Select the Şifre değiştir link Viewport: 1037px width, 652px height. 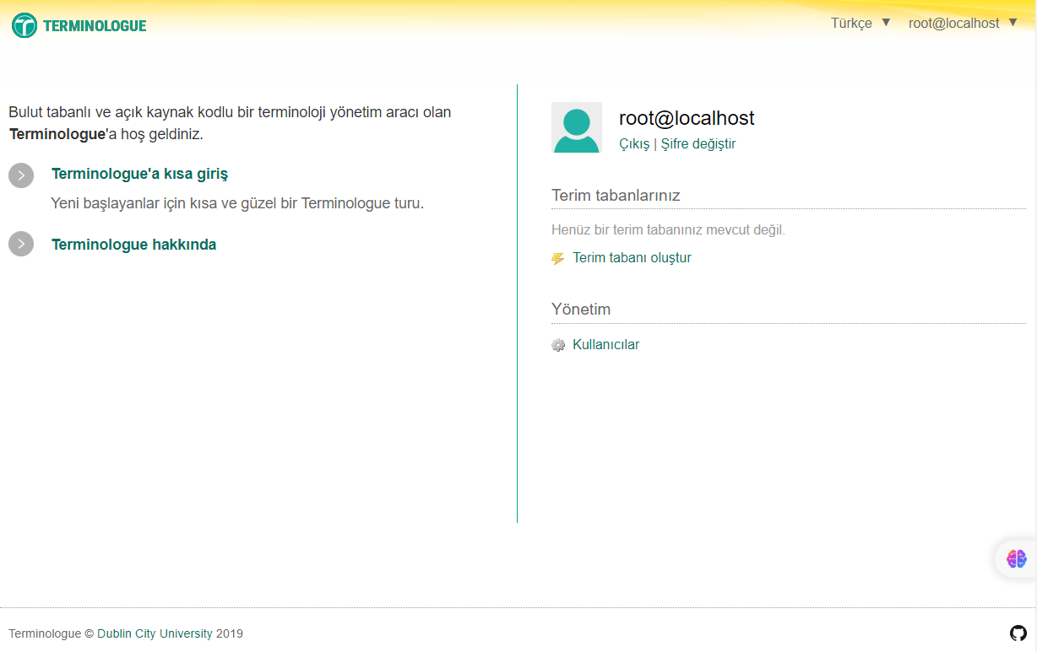point(698,144)
